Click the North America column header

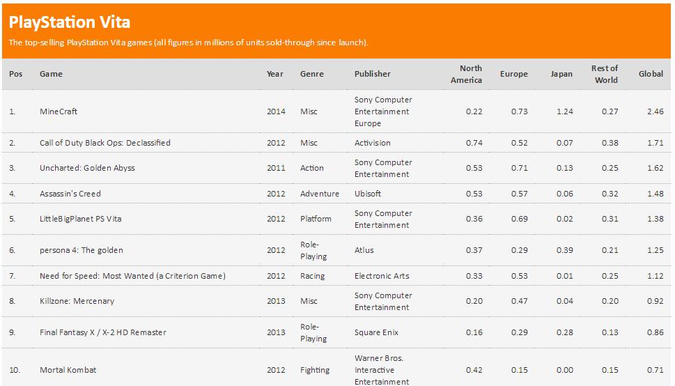[466, 74]
